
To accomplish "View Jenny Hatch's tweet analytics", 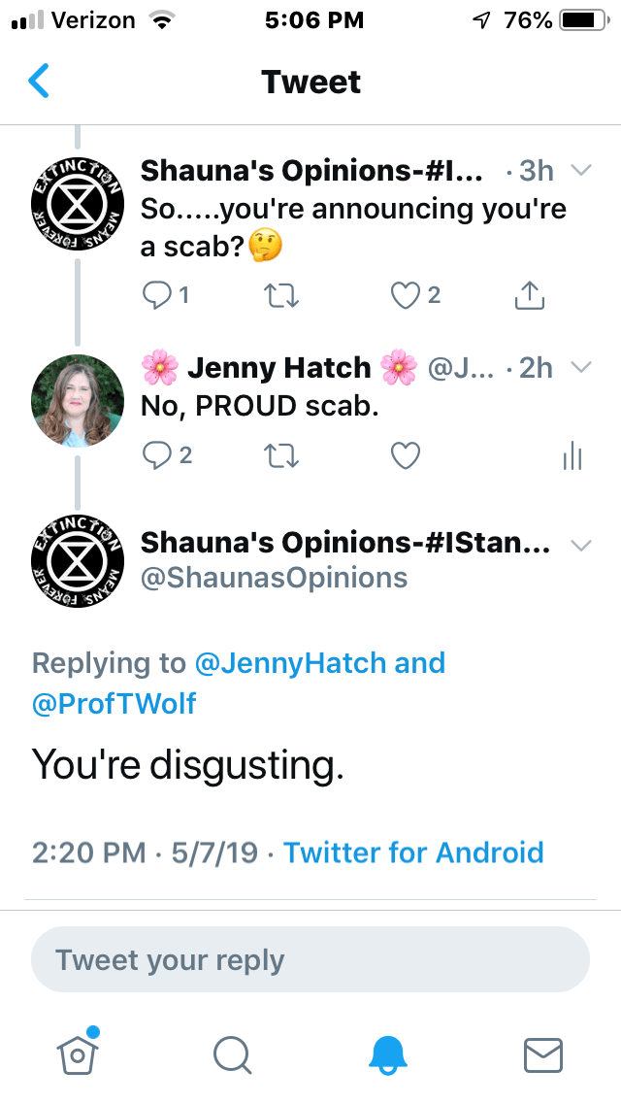I will 572,455.
